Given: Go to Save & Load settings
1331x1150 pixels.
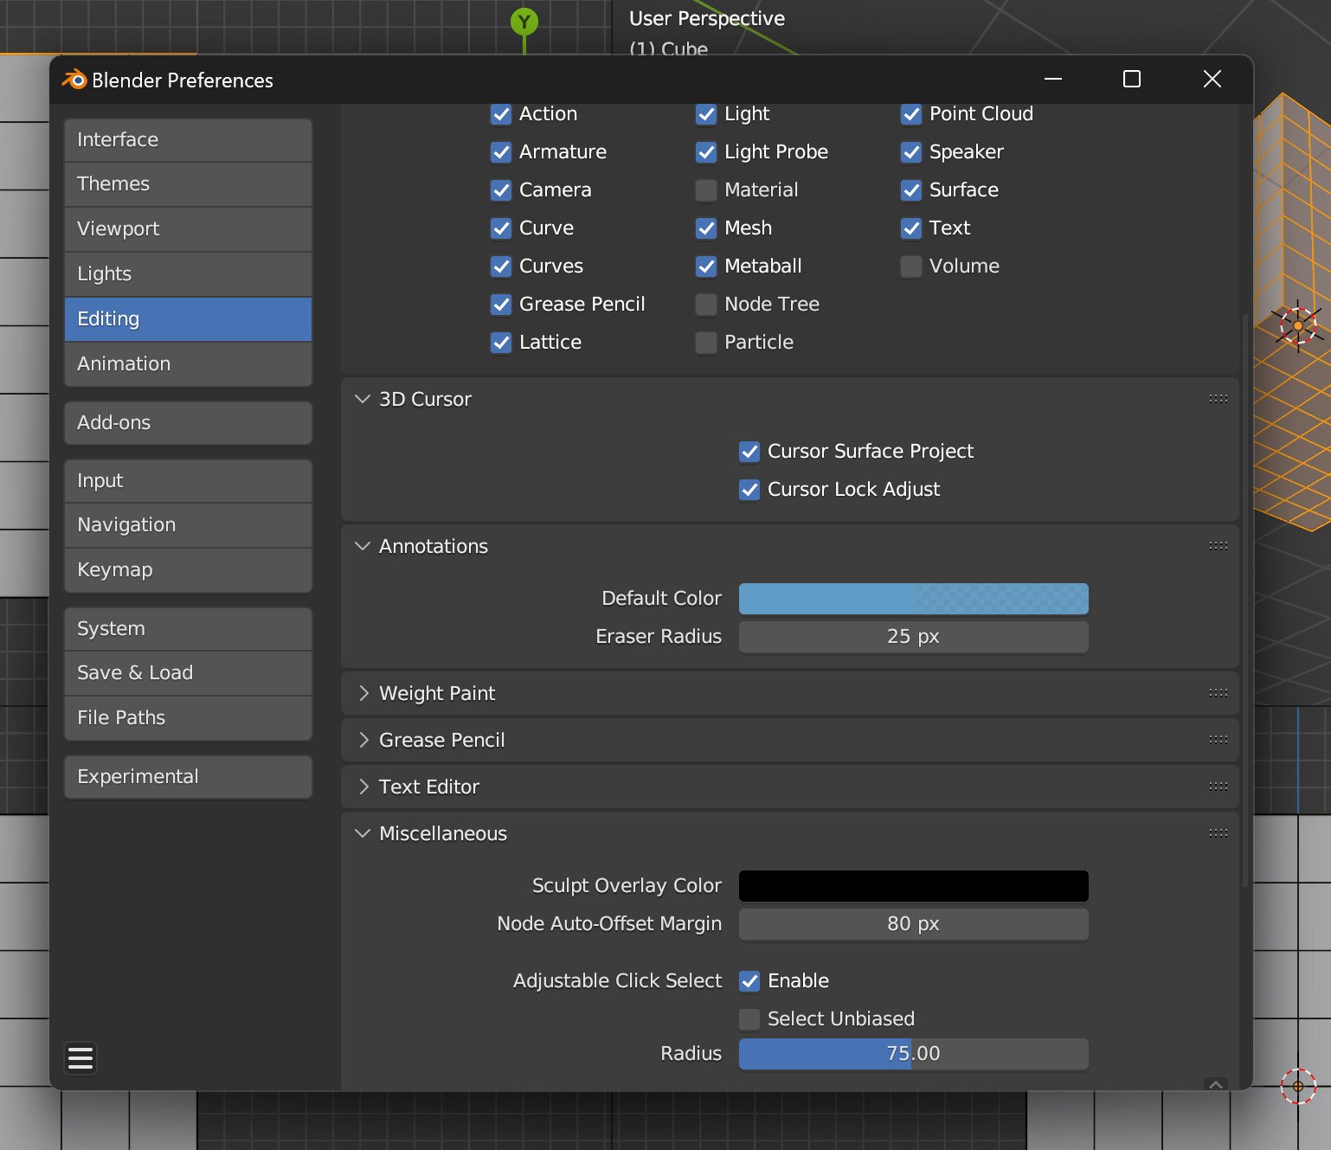Looking at the screenshot, I should pyautogui.click(x=188, y=673).
